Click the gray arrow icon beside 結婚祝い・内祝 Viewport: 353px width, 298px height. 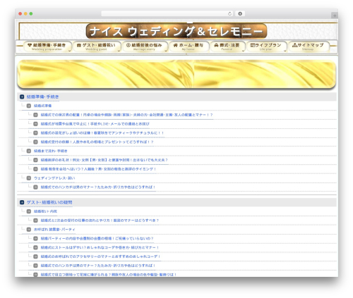pos(29,211)
